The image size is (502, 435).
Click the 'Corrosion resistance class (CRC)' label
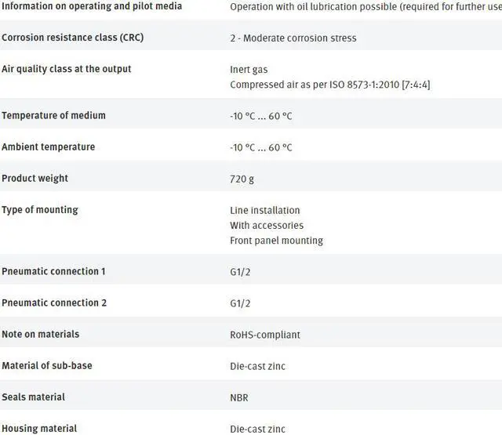tap(72, 38)
